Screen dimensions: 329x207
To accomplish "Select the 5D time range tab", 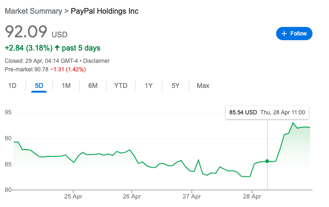I will [x=39, y=86].
